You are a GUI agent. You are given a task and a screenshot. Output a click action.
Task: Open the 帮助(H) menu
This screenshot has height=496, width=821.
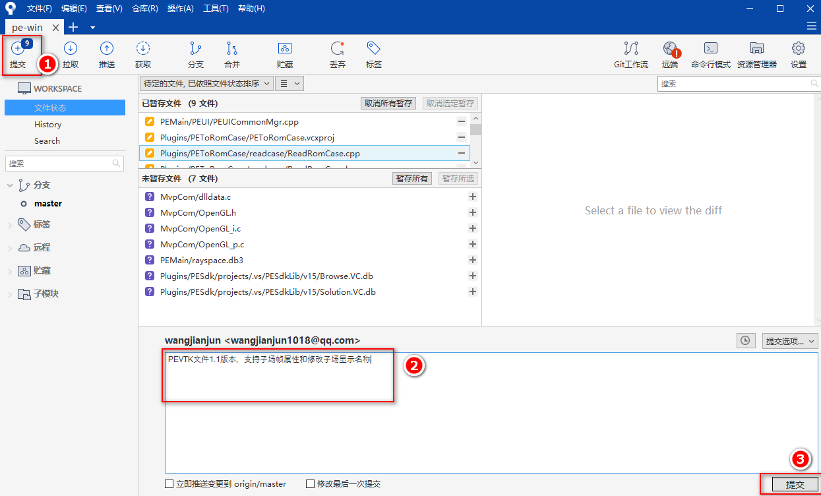[251, 9]
